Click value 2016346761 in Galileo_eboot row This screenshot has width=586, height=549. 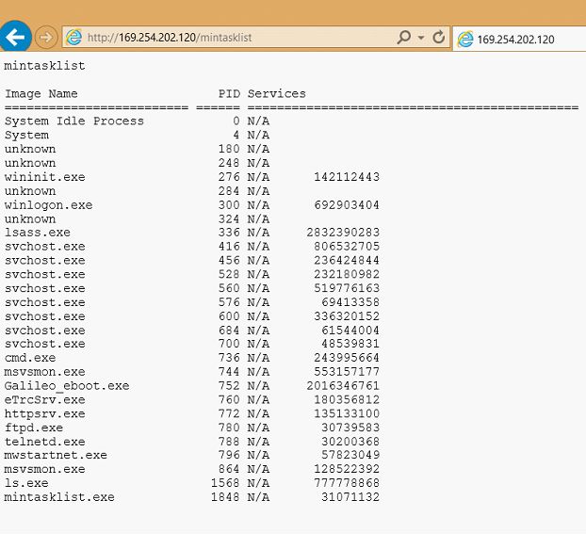pyautogui.click(x=343, y=386)
